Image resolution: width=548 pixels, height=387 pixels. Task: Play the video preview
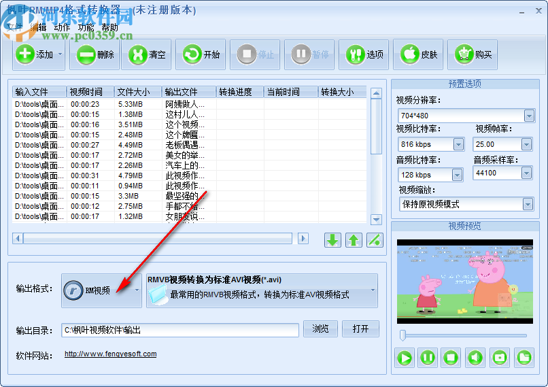point(405,358)
